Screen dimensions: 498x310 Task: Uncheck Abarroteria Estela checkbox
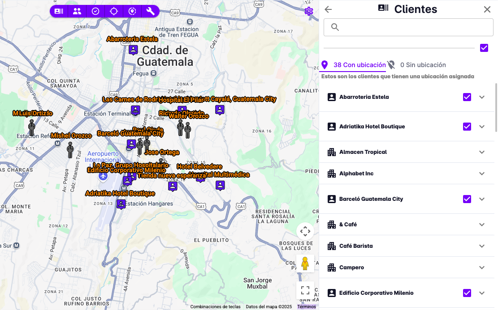tap(467, 97)
